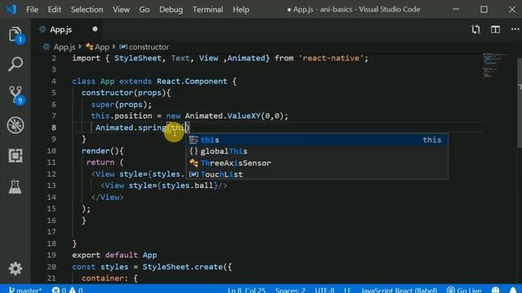This screenshot has width=522, height=293.
Task: Click the Go Live button
Action: coord(464,290)
